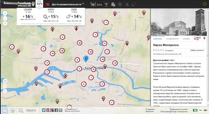
Task: Open the cluster marker numbered 26
Action: [79, 43]
